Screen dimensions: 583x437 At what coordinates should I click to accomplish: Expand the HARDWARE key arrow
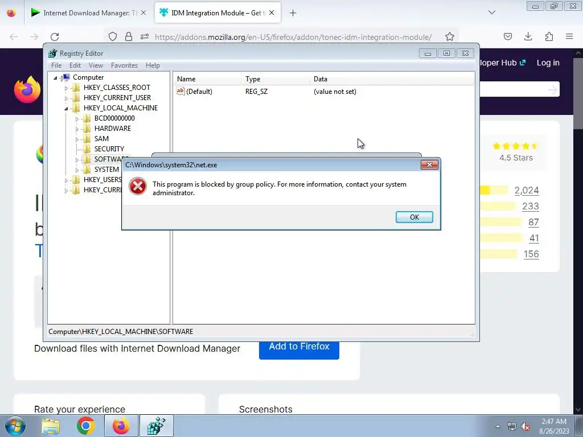(x=77, y=129)
